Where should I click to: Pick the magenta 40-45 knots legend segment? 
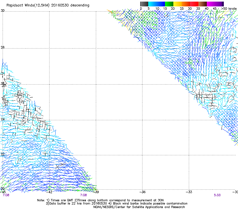click(x=211, y=4)
